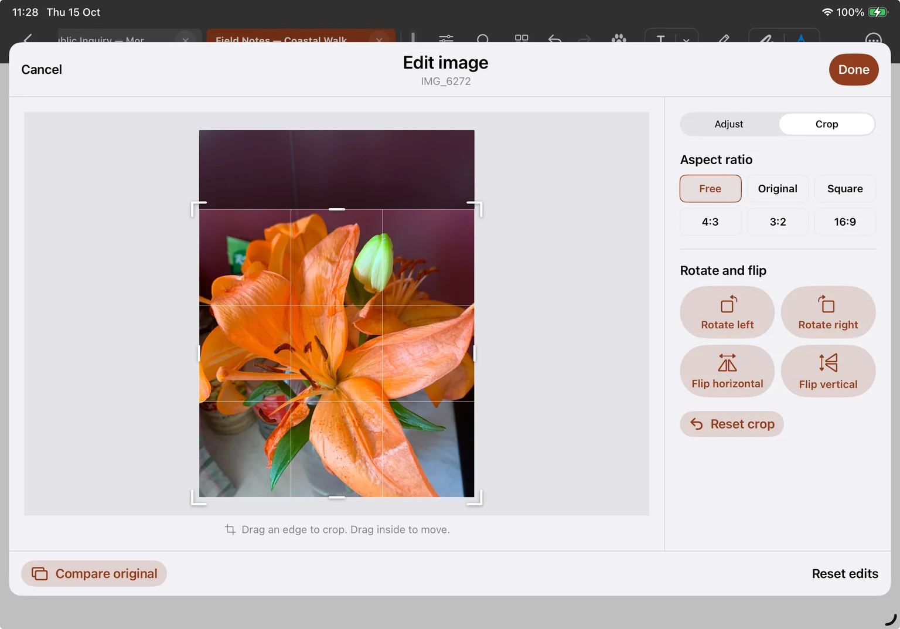Select the top-right crop corner handle
This screenshot has height=629, width=900.
tap(475, 209)
